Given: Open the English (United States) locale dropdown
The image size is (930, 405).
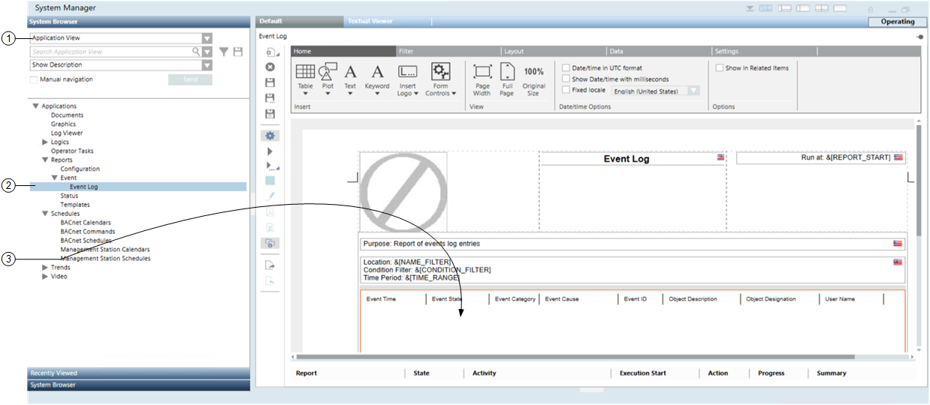Looking at the screenshot, I should pos(693,91).
